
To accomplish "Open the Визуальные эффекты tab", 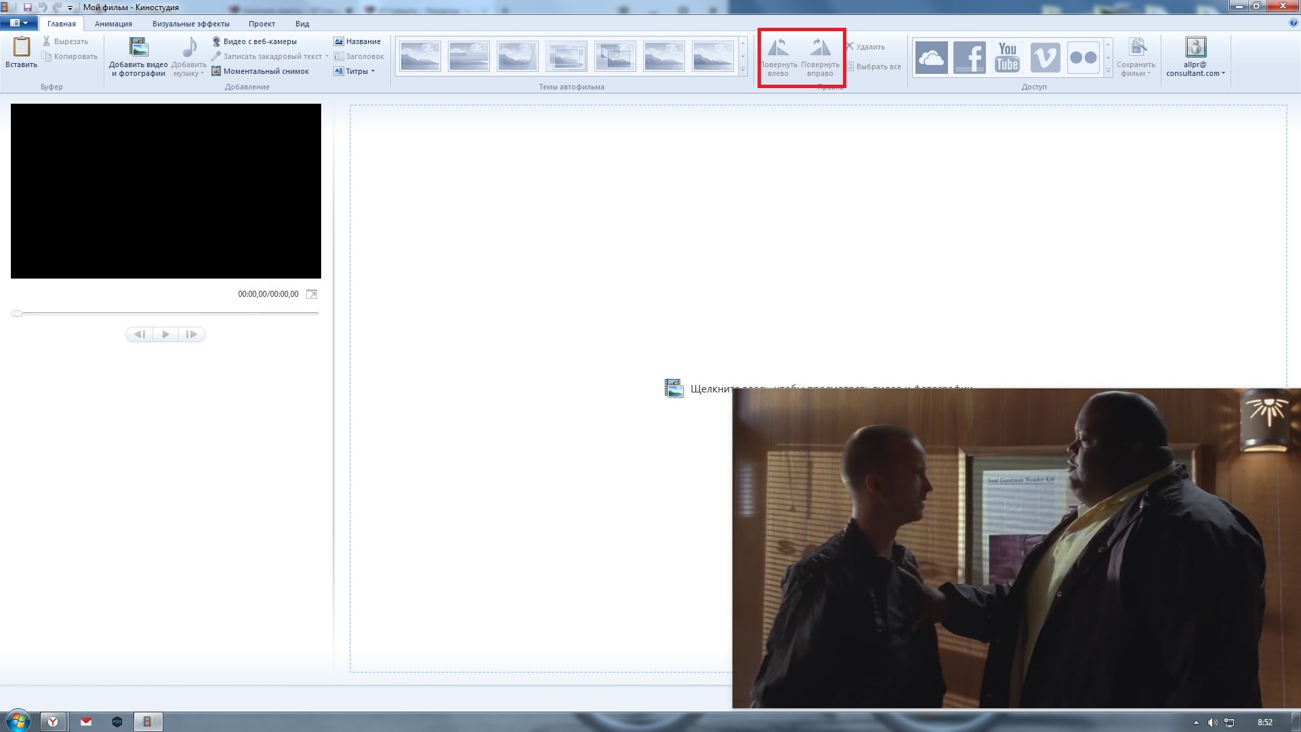I will [x=191, y=24].
